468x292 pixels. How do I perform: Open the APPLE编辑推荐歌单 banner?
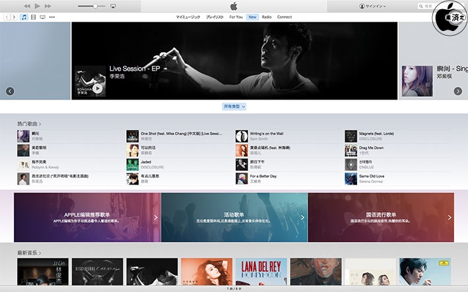tap(87, 218)
